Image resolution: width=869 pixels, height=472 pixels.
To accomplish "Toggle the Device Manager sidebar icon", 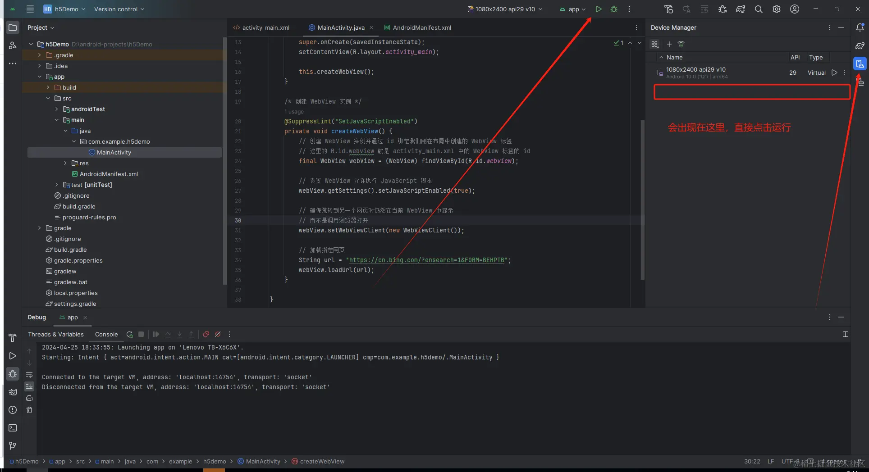I will coord(860,64).
